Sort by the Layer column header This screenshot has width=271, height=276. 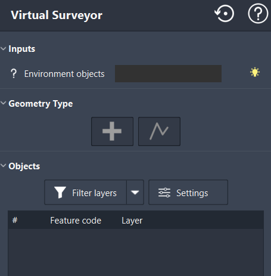point(132,221)
